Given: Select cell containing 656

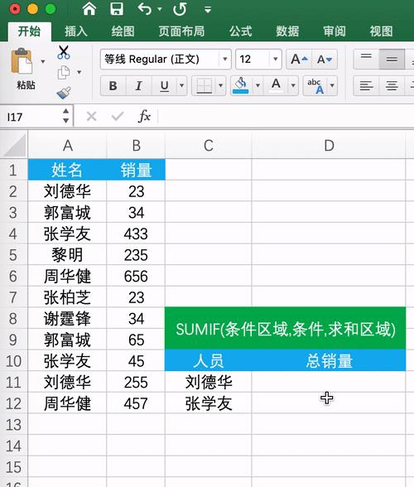Looking at the screenshot, I should tap(136, 276).
